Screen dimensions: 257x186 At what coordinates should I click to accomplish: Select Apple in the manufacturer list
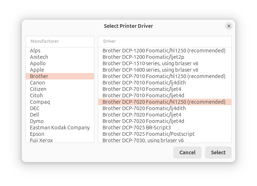pos(37,70)
